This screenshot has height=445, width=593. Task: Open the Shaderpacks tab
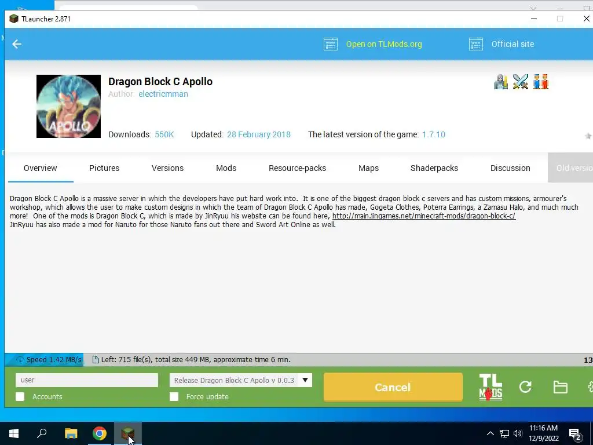[x=434, y=168]
